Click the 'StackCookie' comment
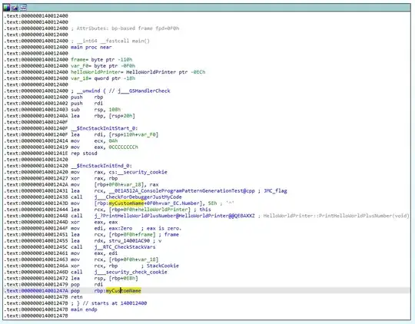The height and width of the screenshot is (324, 415). click(x=163, y=266)
